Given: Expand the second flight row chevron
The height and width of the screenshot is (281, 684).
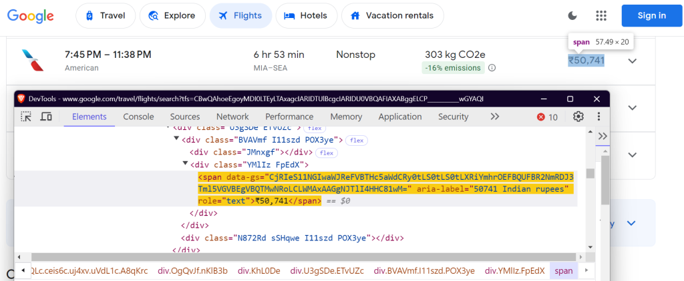Looking at the screenshot, I should [633, 107].
